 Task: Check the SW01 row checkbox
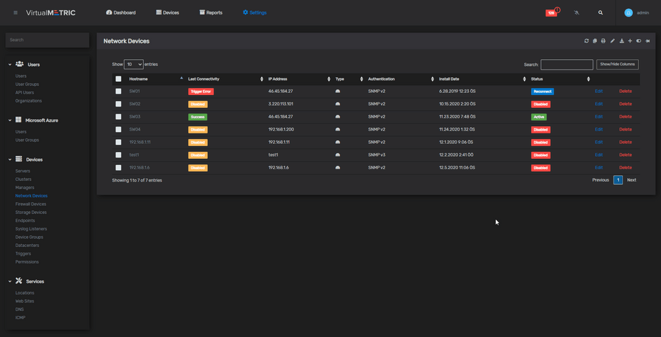pyautogui.click(x=118, y=91)
